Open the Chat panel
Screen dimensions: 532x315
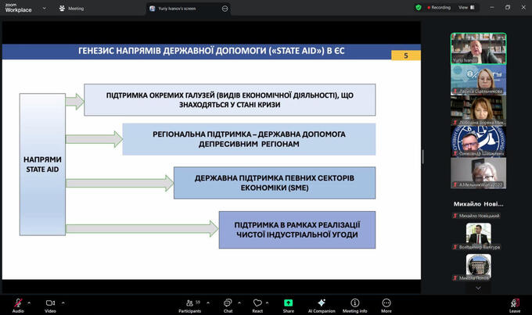(228, 303)
